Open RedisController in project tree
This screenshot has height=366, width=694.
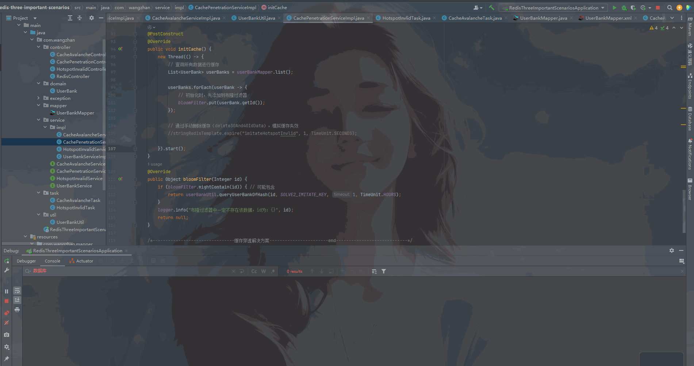point(73,76)
